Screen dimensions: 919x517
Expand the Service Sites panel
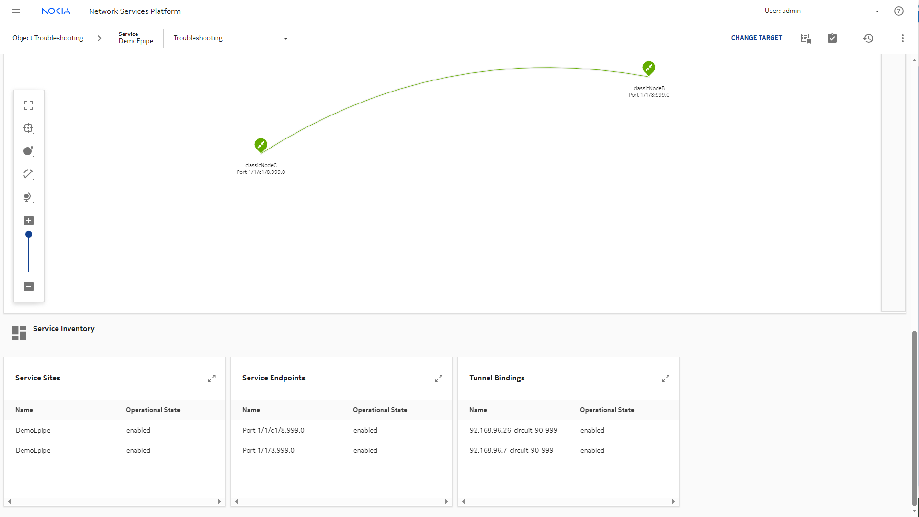[212, 379]
